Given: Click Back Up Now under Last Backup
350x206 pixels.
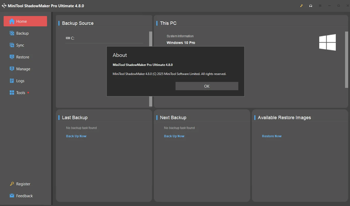Looking at the screenshot, I should [76, 136].
